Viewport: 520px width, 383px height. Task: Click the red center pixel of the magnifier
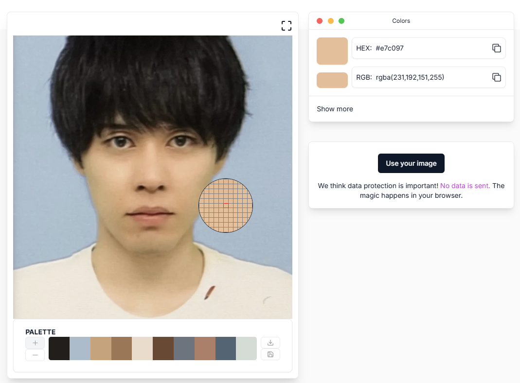click(x=226, y=206)
